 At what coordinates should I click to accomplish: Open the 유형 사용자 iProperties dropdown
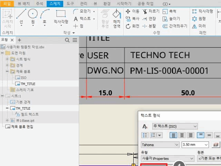(x=167, y=158)
